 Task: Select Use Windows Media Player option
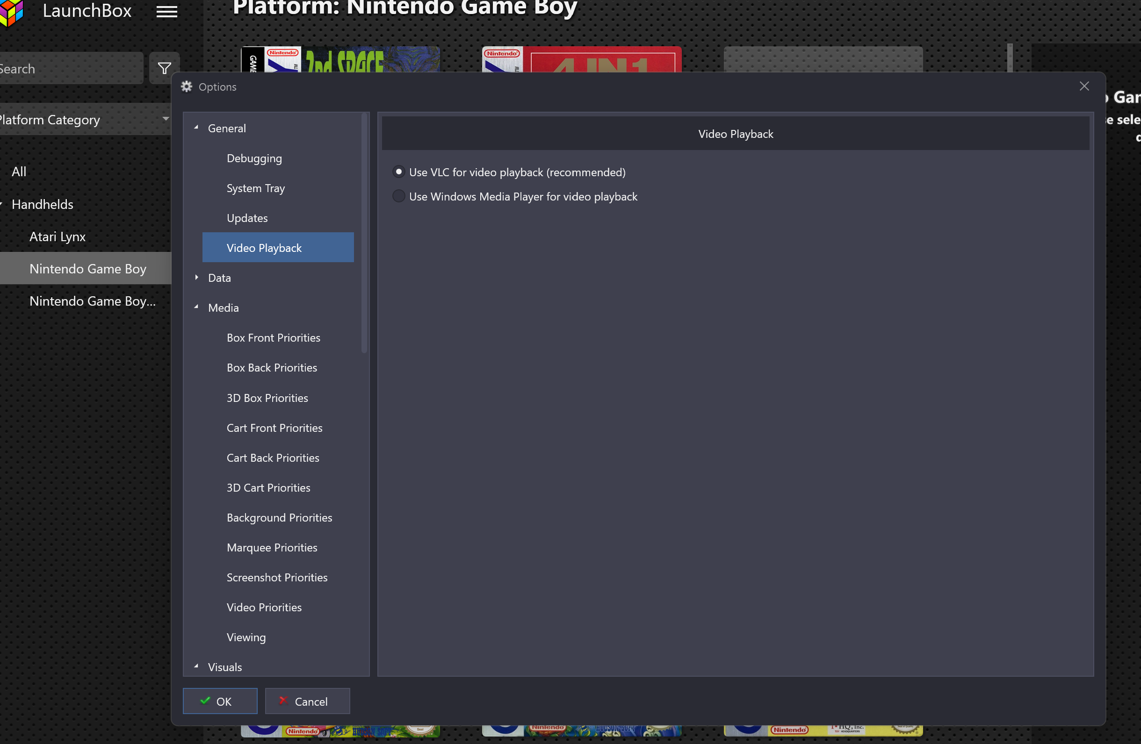(398, 196)
